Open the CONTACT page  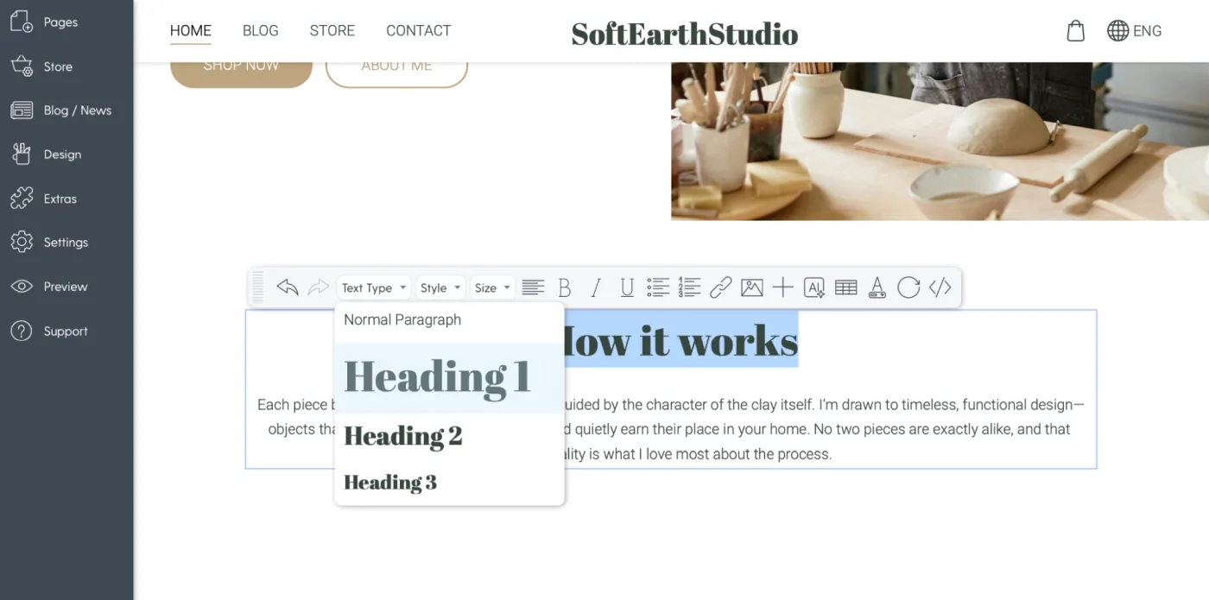[418, 30]
